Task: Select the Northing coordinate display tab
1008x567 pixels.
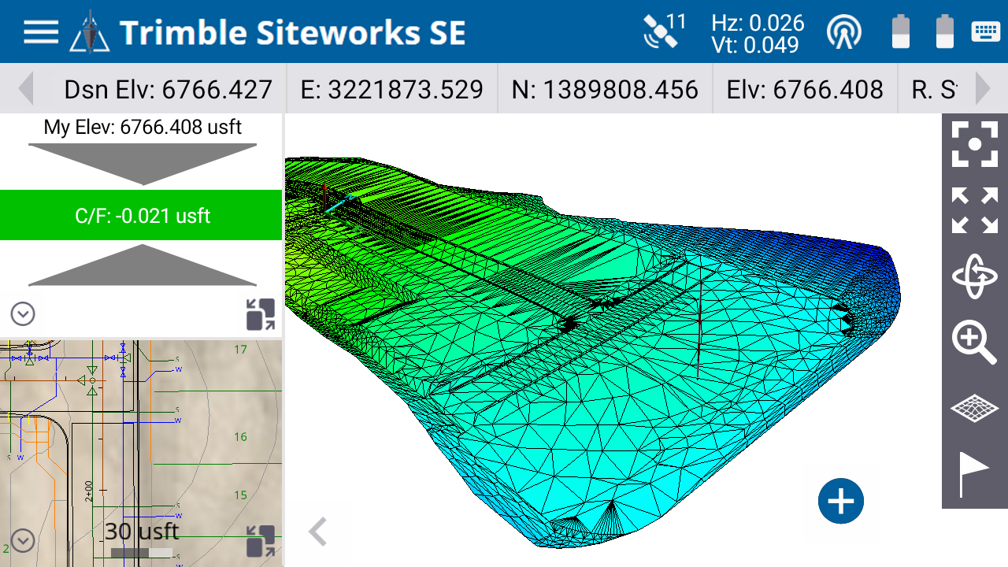Action: tap(604, 89)
